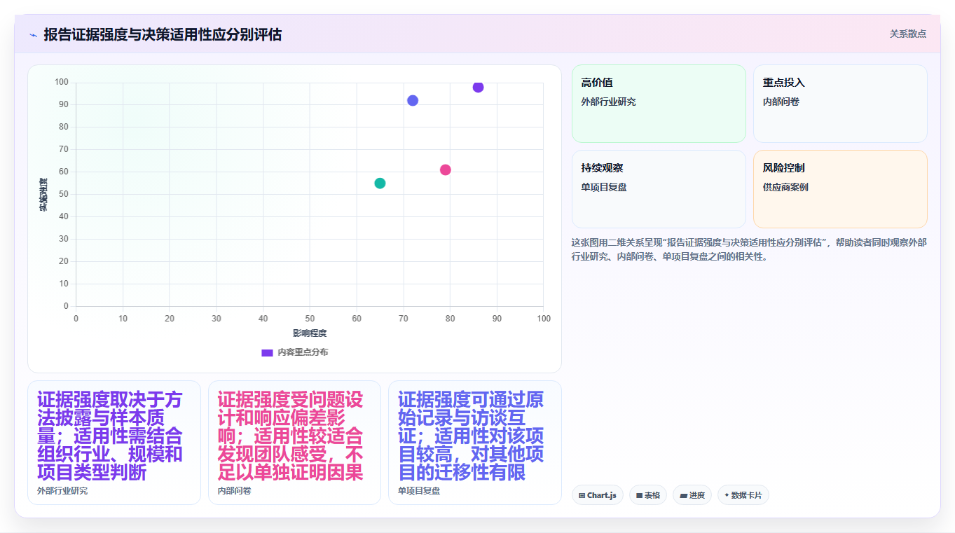
Task: Click the pink scatter point near 61
Action: [446, 169]
